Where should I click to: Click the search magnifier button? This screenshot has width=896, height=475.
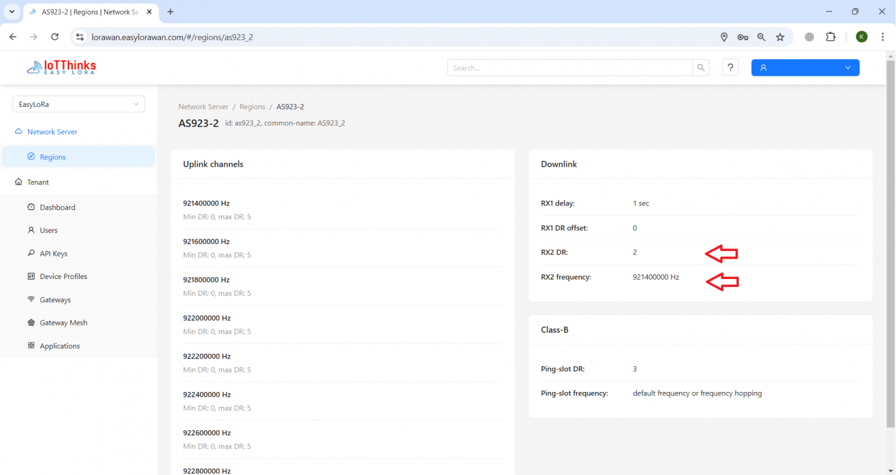[700, 68]
